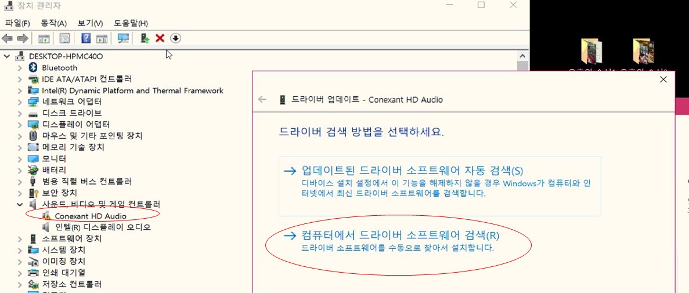Open the 파일(F) menu
The image size is (689, 293).
(x=17, y=23)
